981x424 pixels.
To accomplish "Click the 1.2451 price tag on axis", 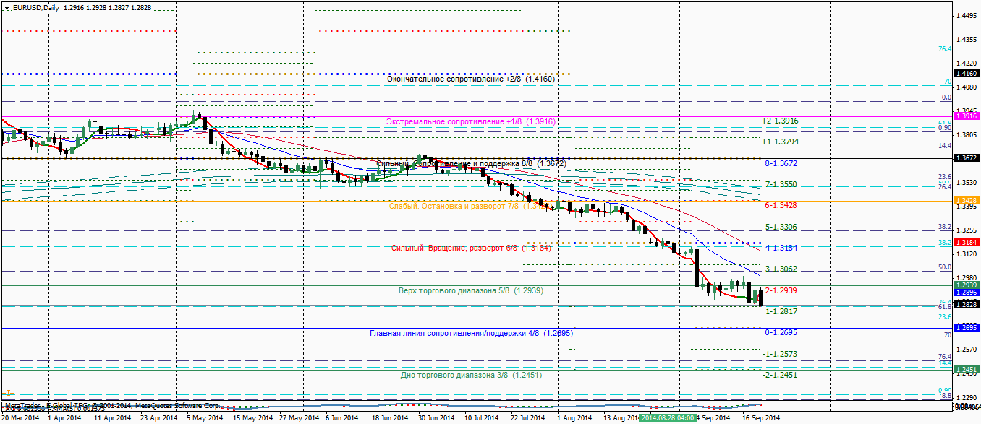I will pos(967,369).
